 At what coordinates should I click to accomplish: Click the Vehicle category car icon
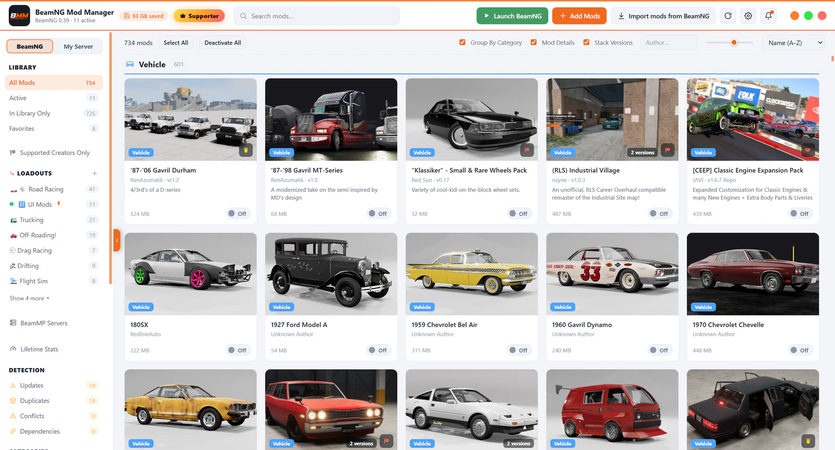pos(130,64)
